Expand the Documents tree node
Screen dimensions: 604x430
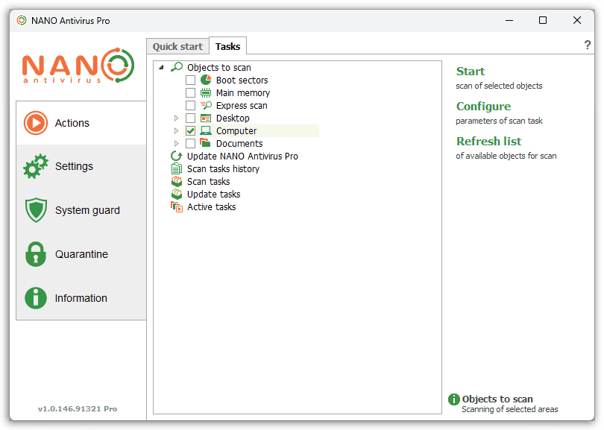coord(176,144)
